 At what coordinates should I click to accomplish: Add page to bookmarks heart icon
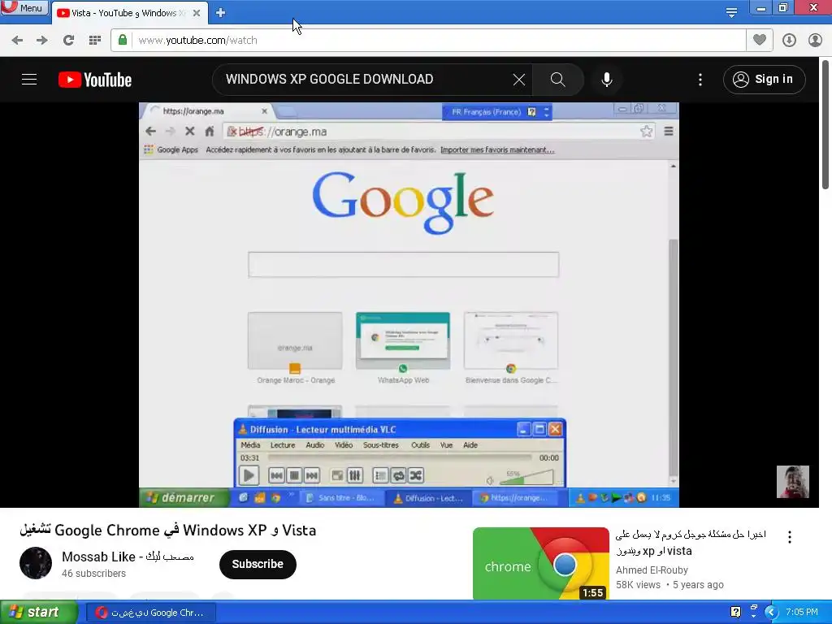(x=760, y=40)
